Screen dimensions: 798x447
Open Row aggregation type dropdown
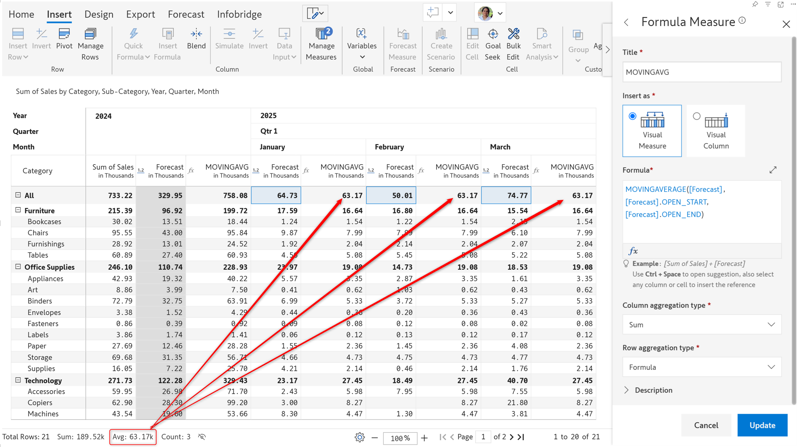[702, 367]
